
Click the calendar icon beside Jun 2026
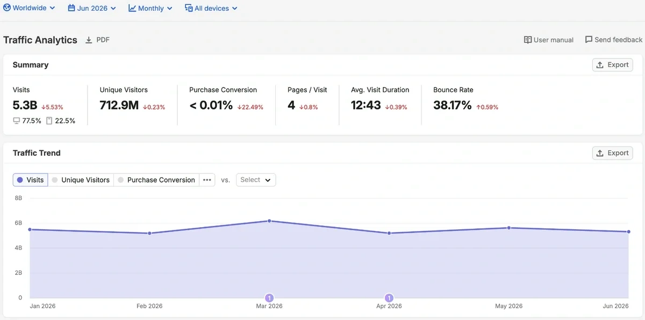71,8
